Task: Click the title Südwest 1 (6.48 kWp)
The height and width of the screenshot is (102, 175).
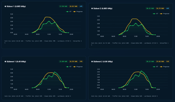Action: click(16, 62)
